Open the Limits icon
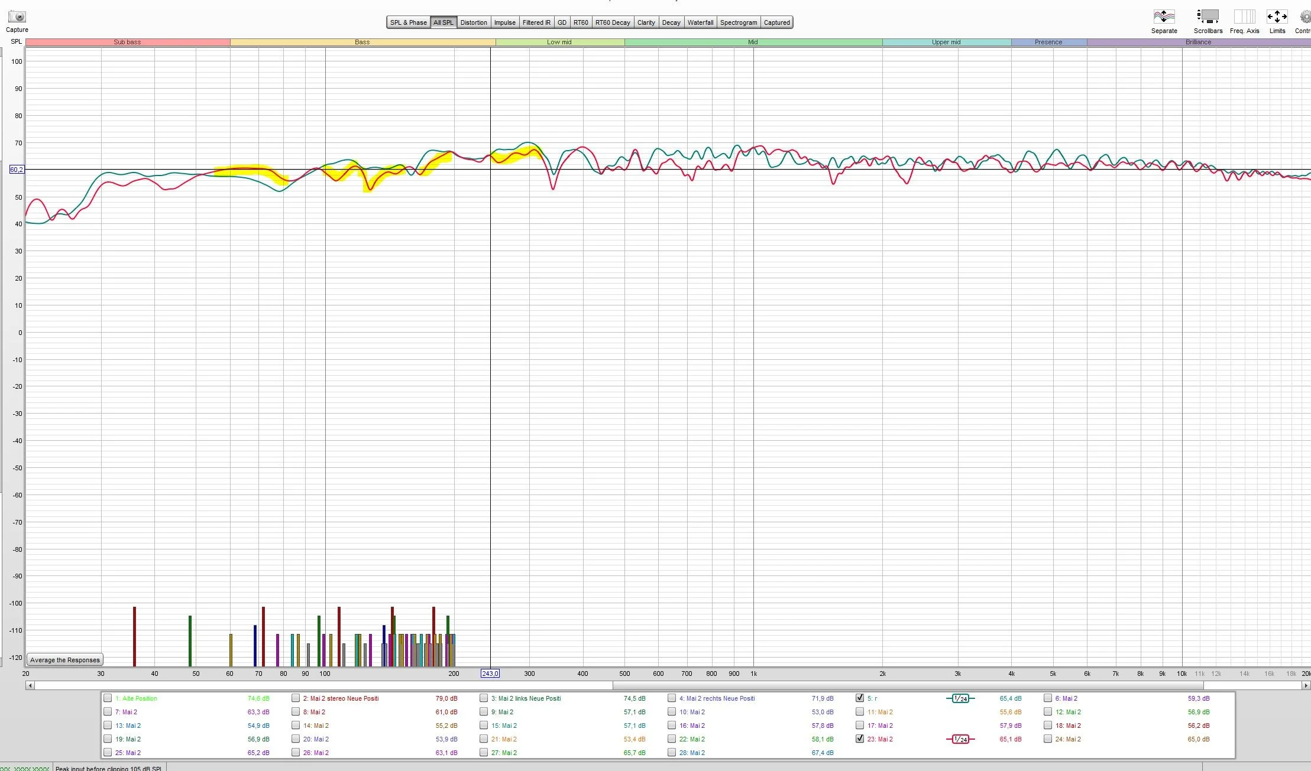The width and height of the screenshot is (1311, 771). click(x=1277, y=17)
